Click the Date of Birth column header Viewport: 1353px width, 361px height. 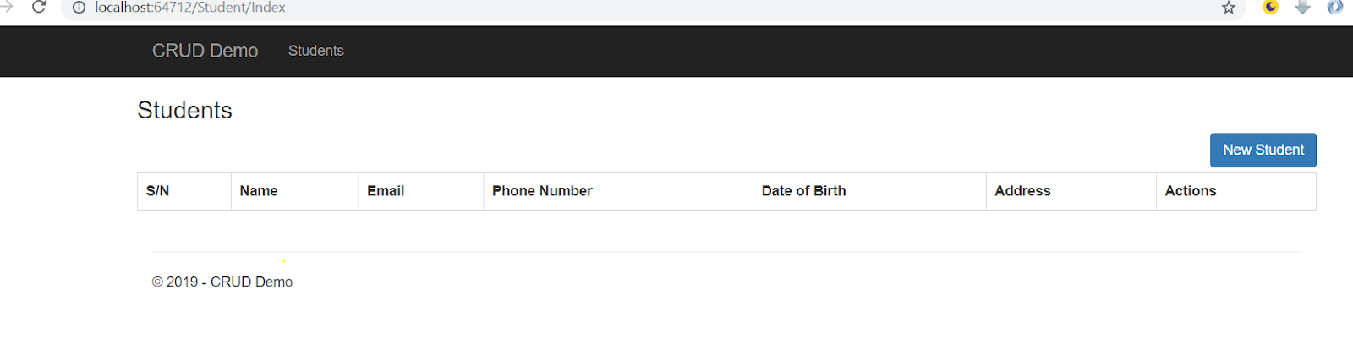pos(803,191)
